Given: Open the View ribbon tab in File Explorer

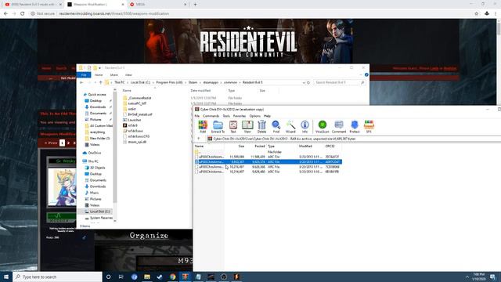Looking at the screenshot, I should [128, 75].
